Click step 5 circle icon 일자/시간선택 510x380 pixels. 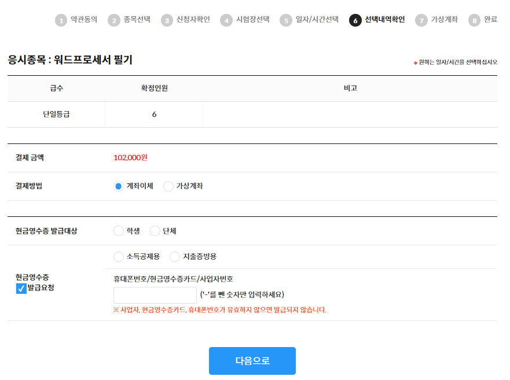coord(285,20)
